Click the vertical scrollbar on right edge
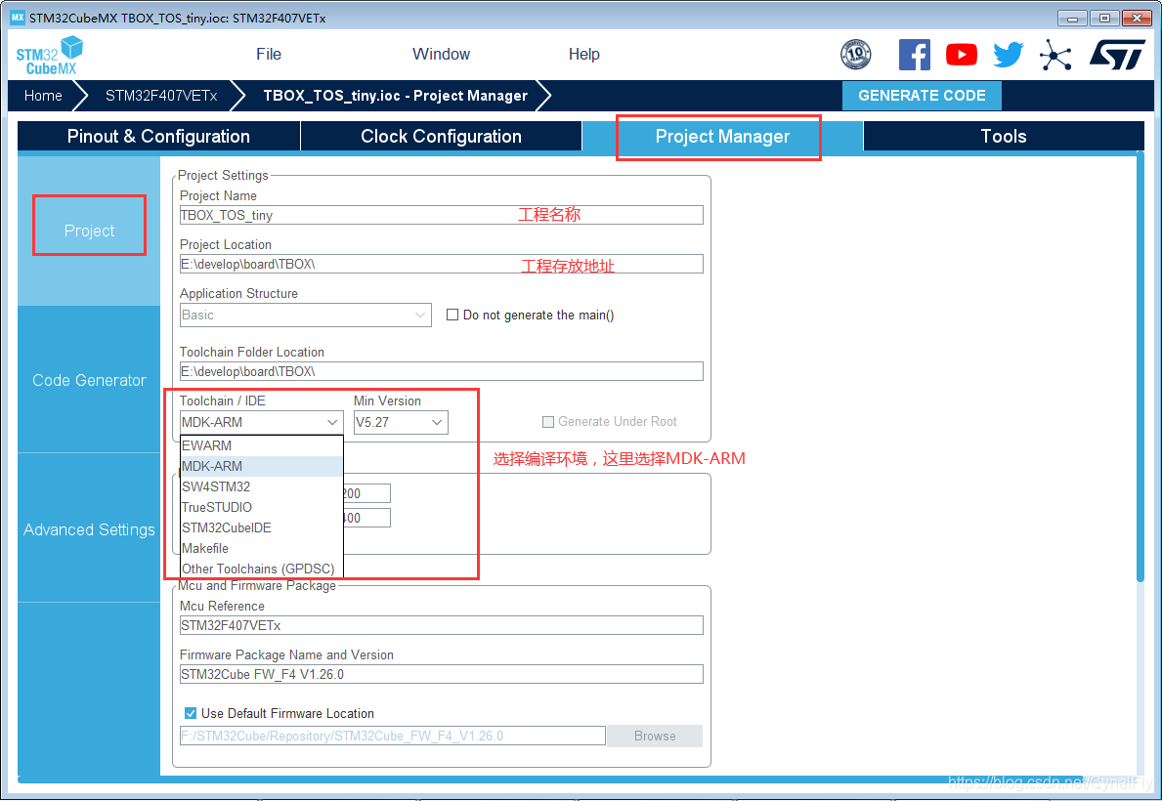Image resolution: width=1162 pixels, height=801 pixels. point(1140,366)
